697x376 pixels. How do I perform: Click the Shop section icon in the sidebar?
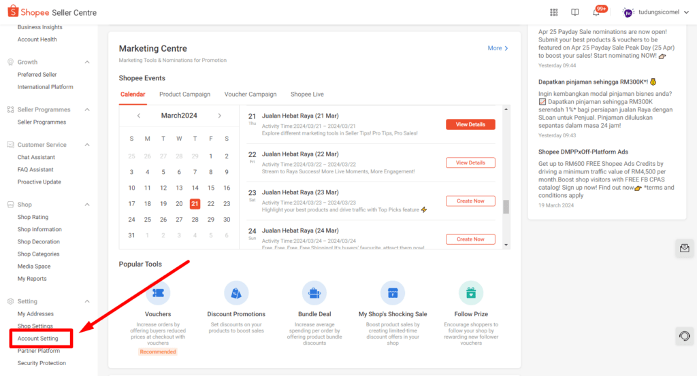[10, 205]
